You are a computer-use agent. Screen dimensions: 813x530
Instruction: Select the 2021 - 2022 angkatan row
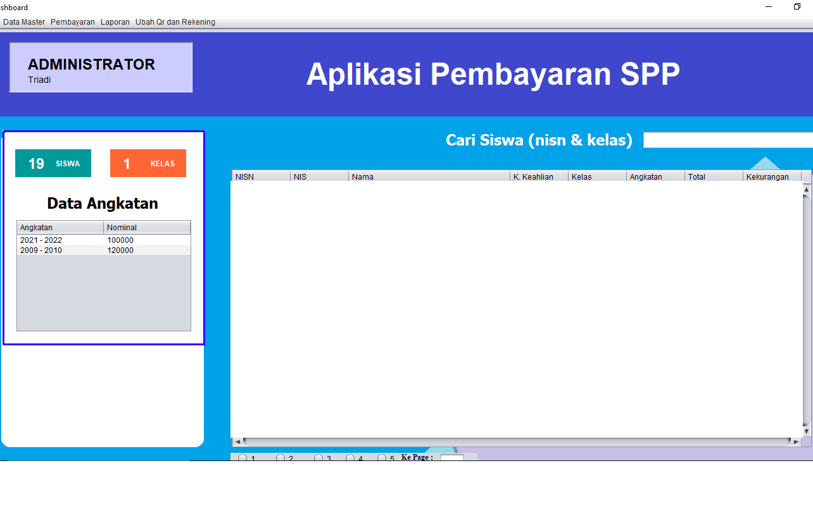[60, 240]
